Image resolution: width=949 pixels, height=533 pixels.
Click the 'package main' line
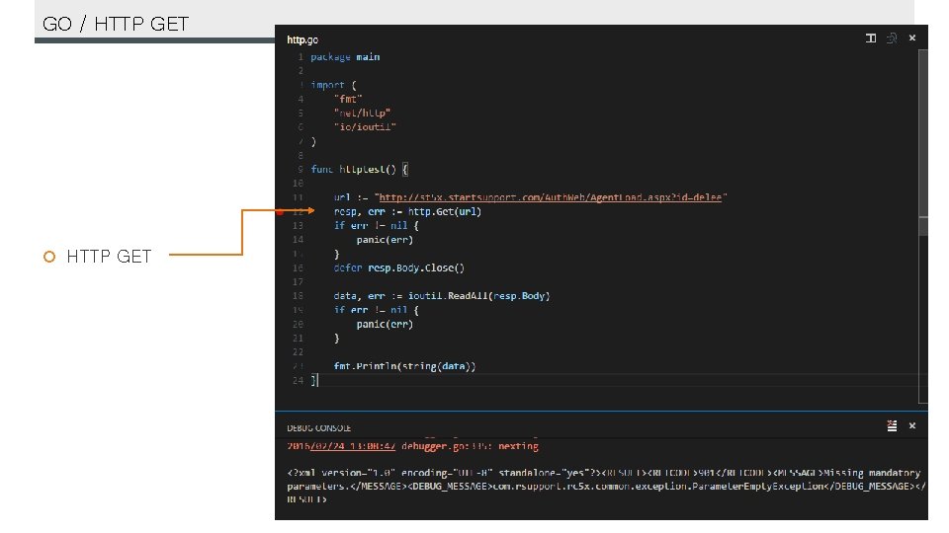click(345, 57)
